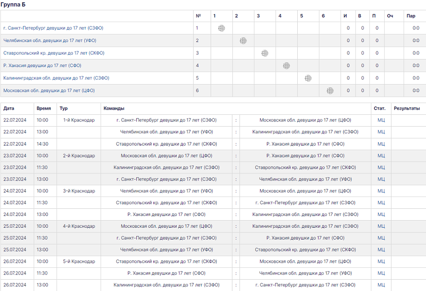The image size is (426, 291).
Task: Click Калининградская обл. home team in 23.07.2024 11:30 match
Action: pos(167,167)
